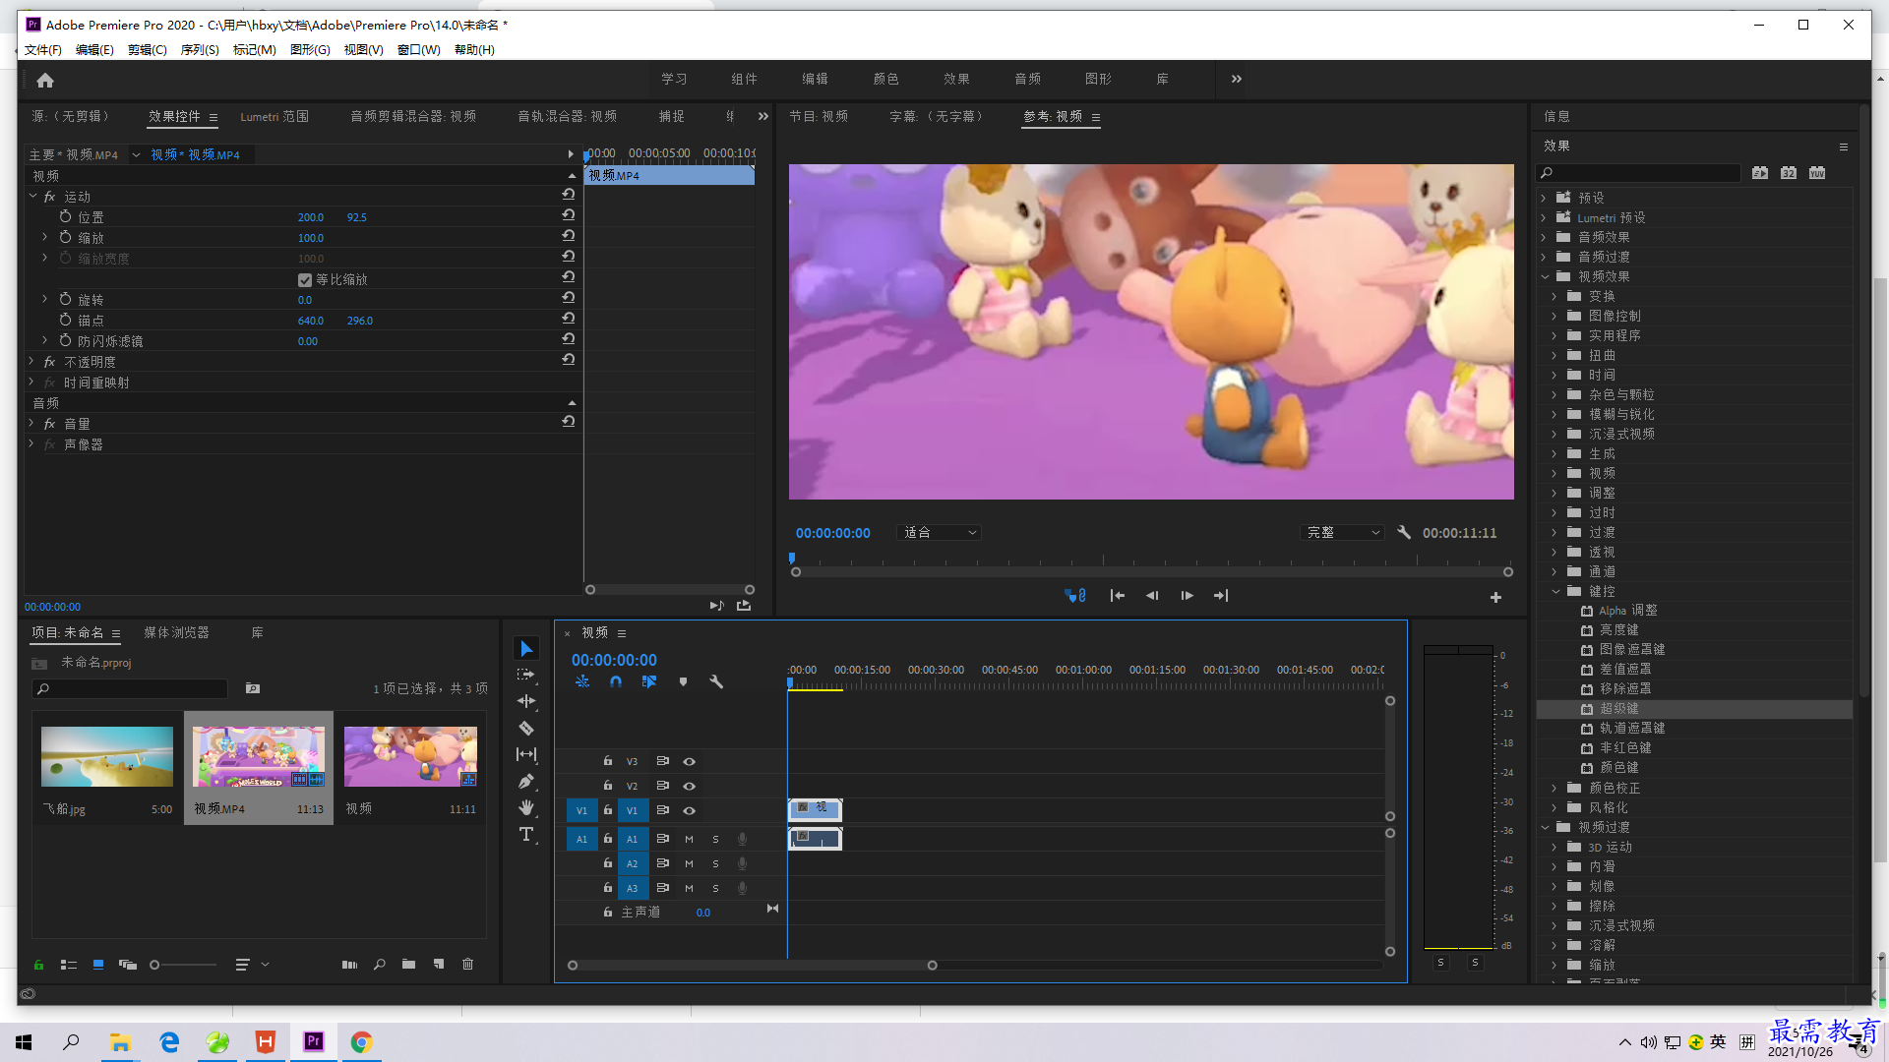Select the Track Matte Key effect
Viewport: 1889px width, 1062px height.
point(1631,728)
